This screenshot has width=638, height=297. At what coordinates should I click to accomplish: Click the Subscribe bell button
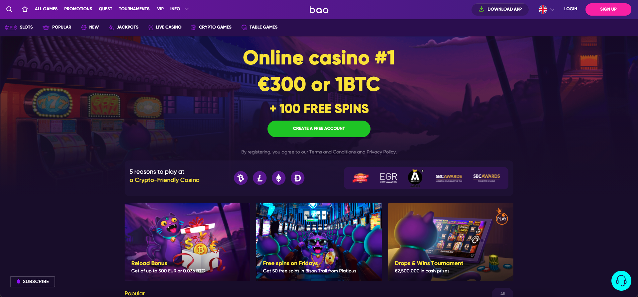(x=33, y=282)
